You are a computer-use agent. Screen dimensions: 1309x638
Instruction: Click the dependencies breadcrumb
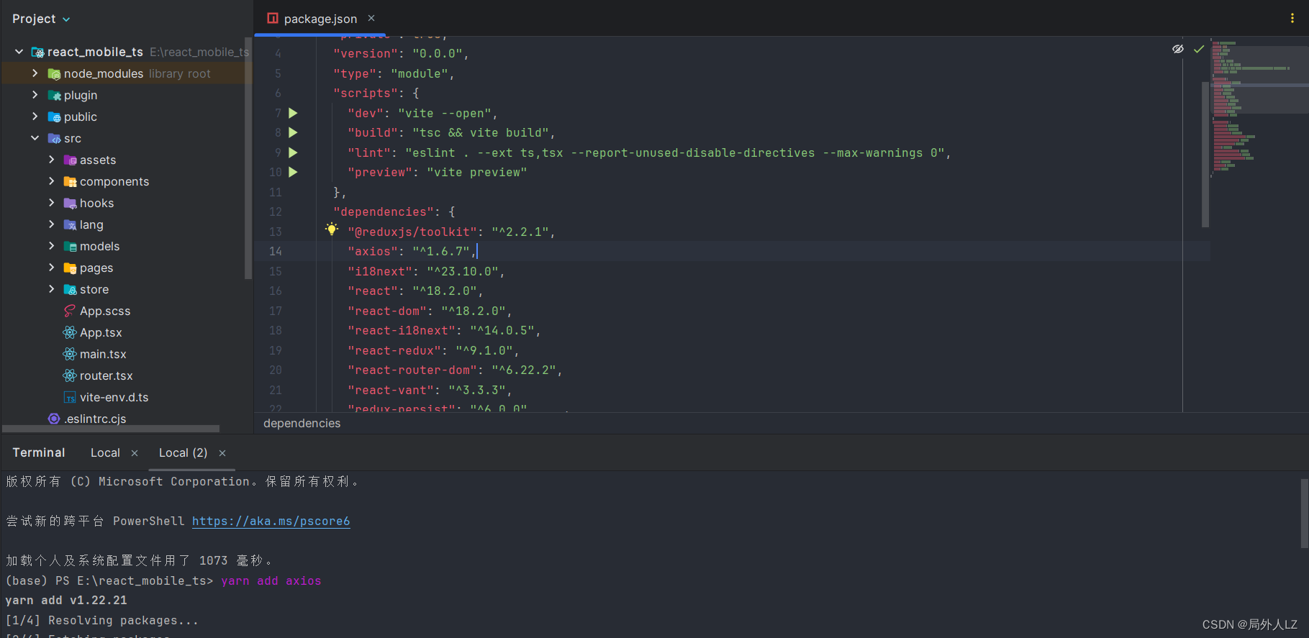(302, 423)
